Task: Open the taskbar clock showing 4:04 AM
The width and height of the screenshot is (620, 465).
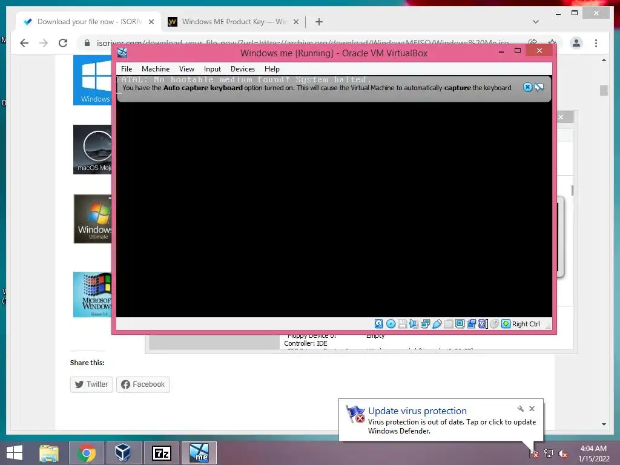Action: click(x=593, y=453)
